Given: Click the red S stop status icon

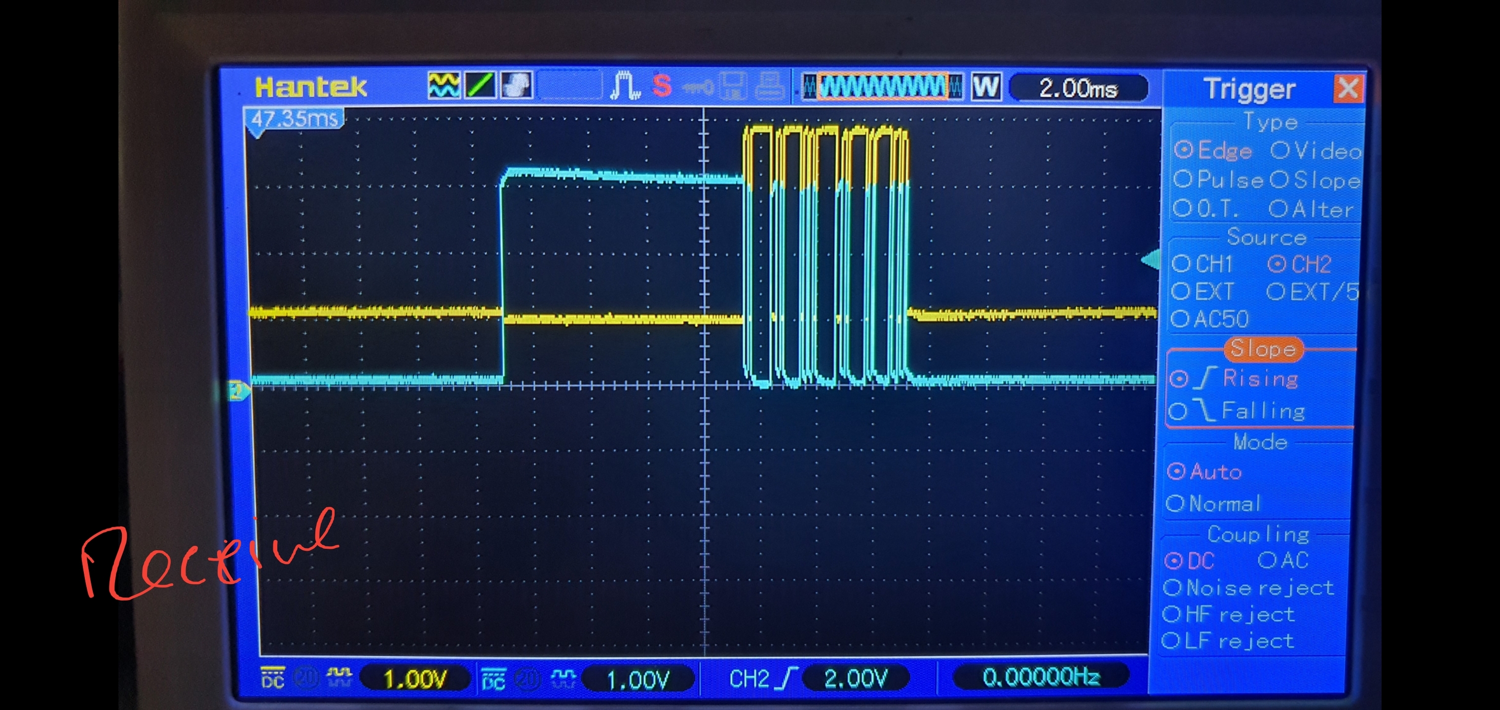Looking at the screenshot, I should pos(662,86).
